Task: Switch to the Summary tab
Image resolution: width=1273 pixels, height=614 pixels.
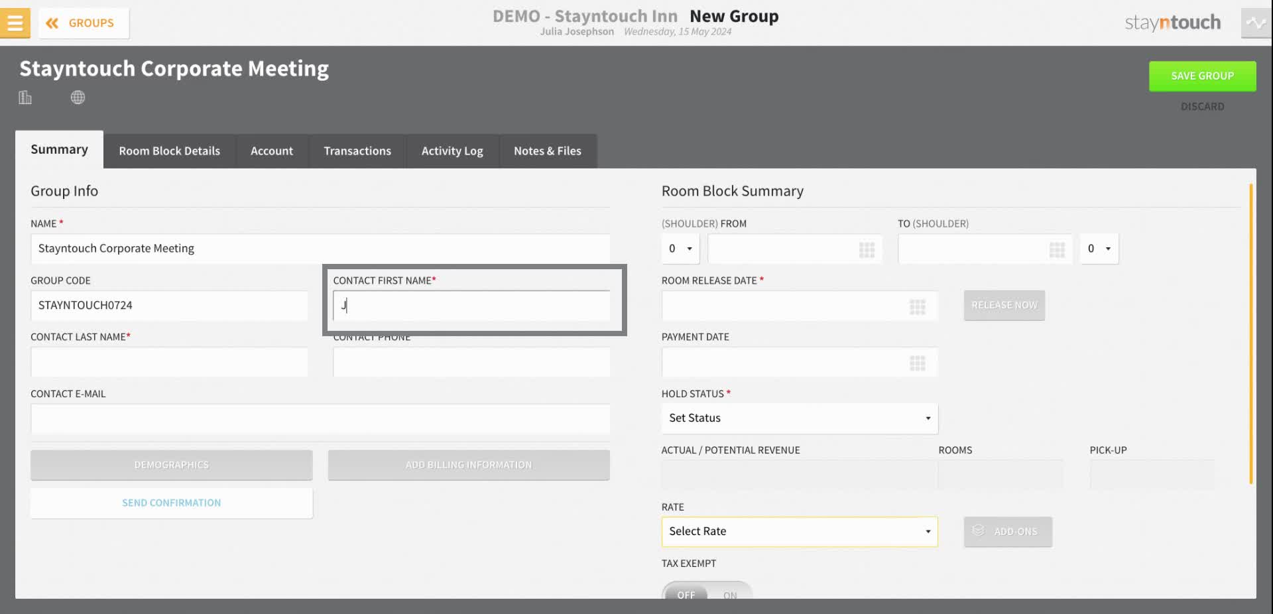Action: tap(59, 150)
